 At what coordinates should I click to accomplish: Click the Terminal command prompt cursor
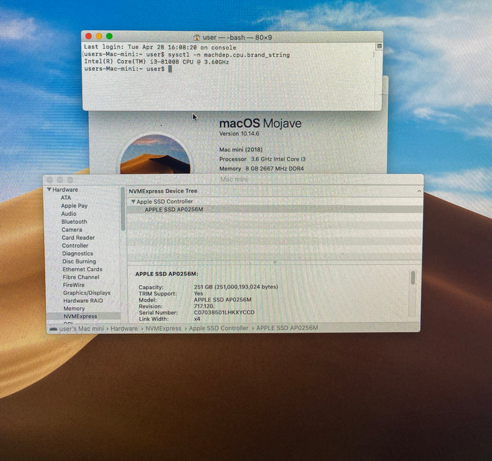click(x=170, y=68)
